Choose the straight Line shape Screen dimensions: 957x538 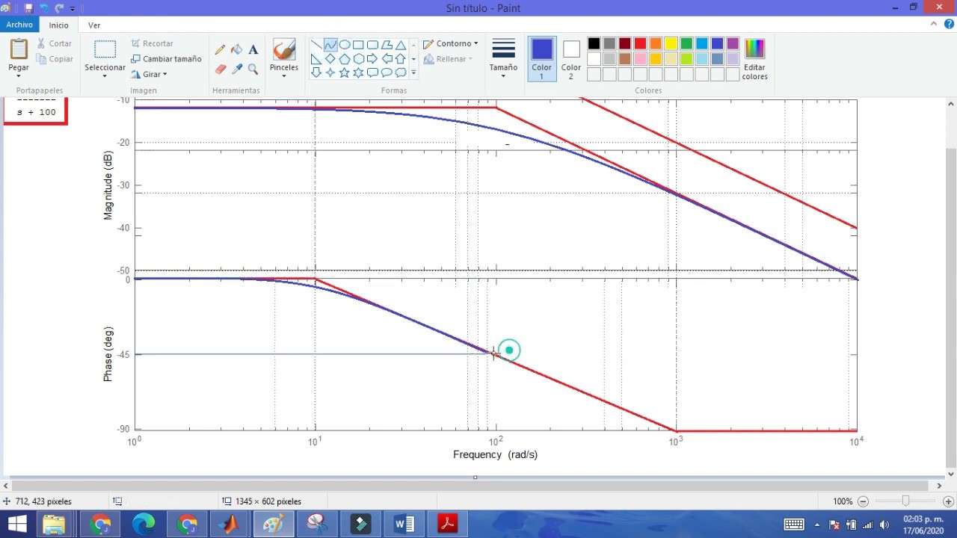pos(316,45)
